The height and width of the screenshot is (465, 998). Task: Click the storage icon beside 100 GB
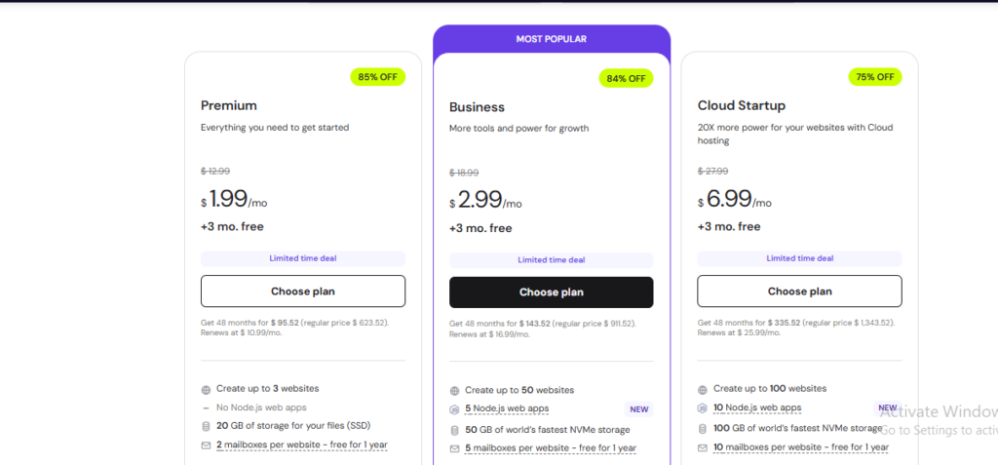point(703,428)
